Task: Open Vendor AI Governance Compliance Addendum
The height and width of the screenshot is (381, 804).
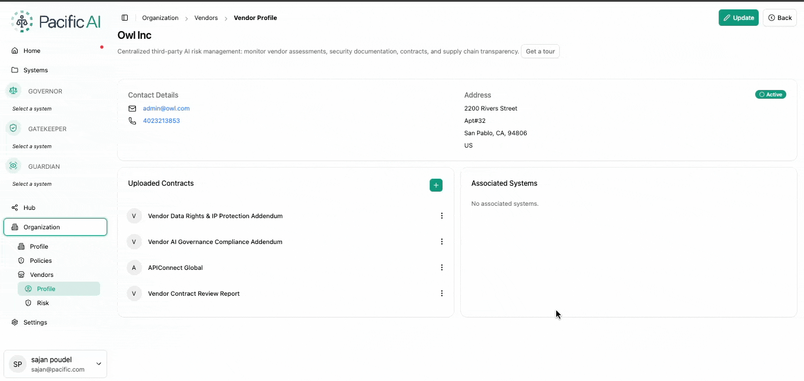Action: 215,242
